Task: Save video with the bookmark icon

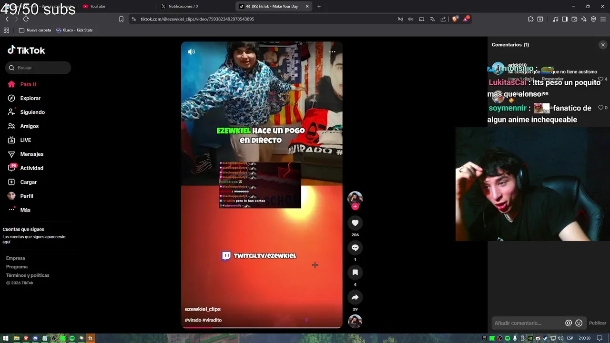Action: (355, 272)
